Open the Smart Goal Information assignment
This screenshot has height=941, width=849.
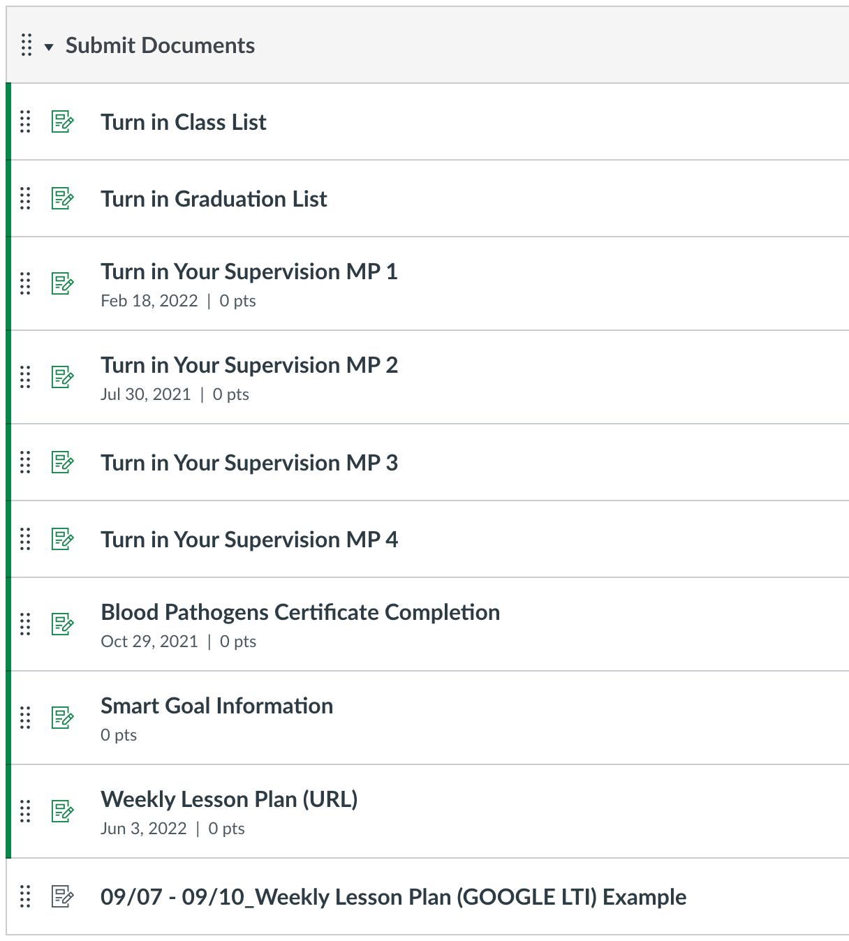click(x=217, y=706)
